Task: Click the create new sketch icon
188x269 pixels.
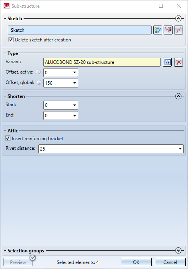Action: point(157,30)
